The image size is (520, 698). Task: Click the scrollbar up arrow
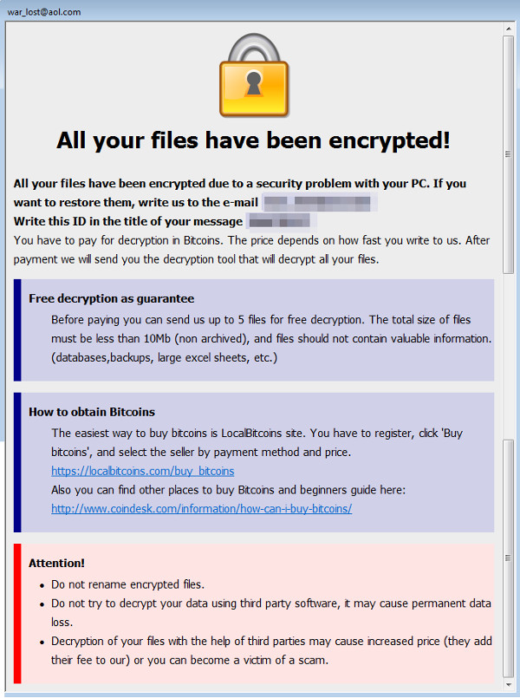click(x=509, y=29)
